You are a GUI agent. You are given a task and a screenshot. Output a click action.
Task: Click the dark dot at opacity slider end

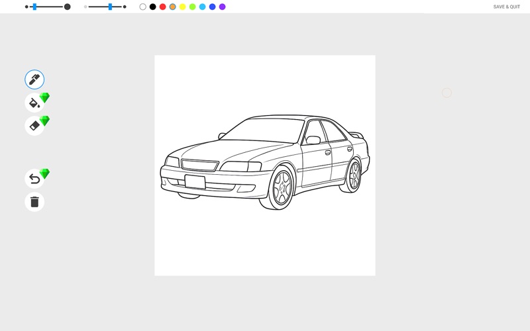(125, 7)
